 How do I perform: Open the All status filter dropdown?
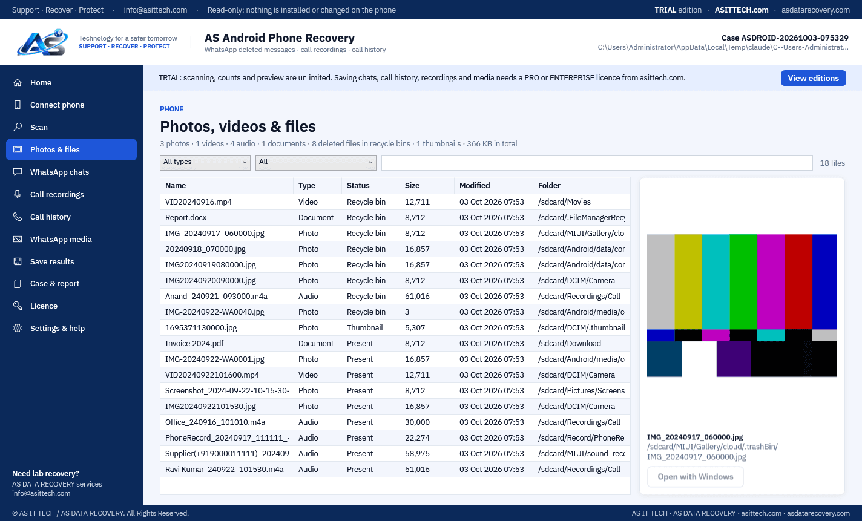click(x=316, y=162)
